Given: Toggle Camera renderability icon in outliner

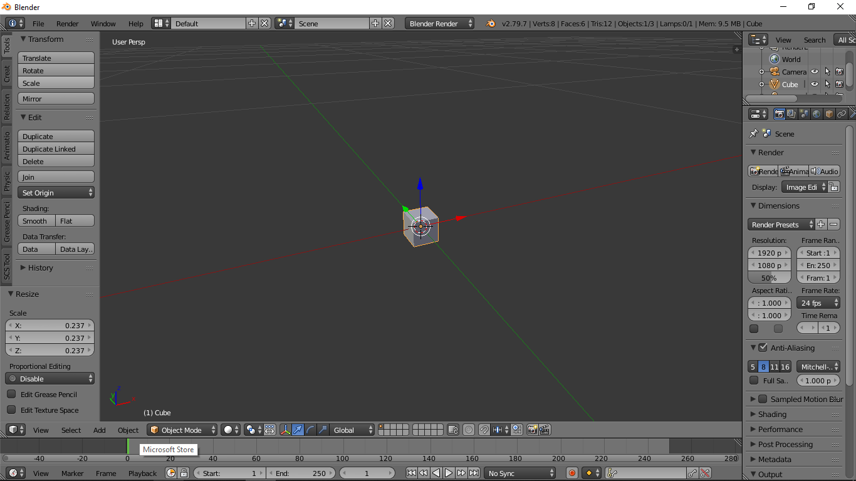Looking at the screenshot, I should [839, 71].
